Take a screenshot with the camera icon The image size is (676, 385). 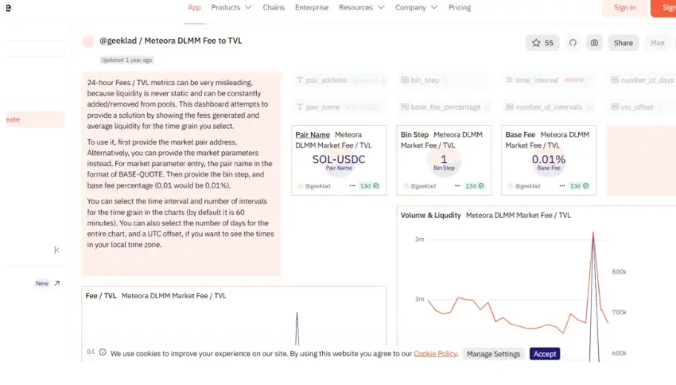click(593, 43)
